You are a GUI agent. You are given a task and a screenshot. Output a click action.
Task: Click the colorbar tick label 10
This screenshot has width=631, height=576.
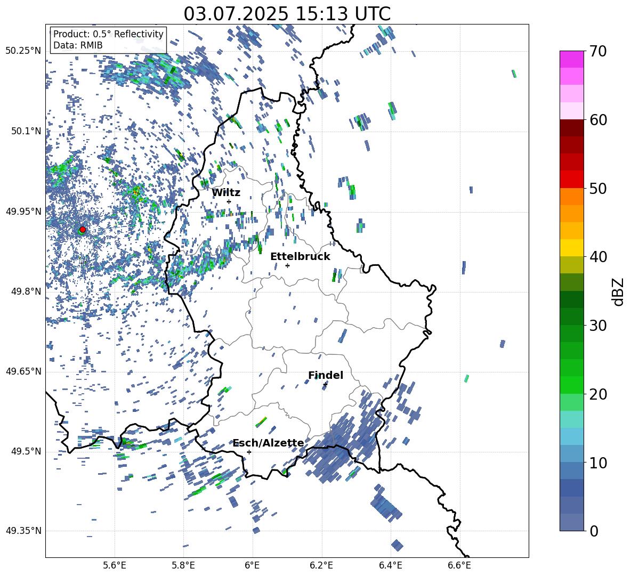click(x=598, y=463)
